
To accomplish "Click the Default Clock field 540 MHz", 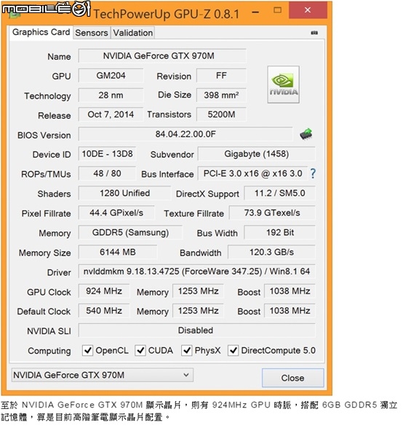I will pos(104,311).
